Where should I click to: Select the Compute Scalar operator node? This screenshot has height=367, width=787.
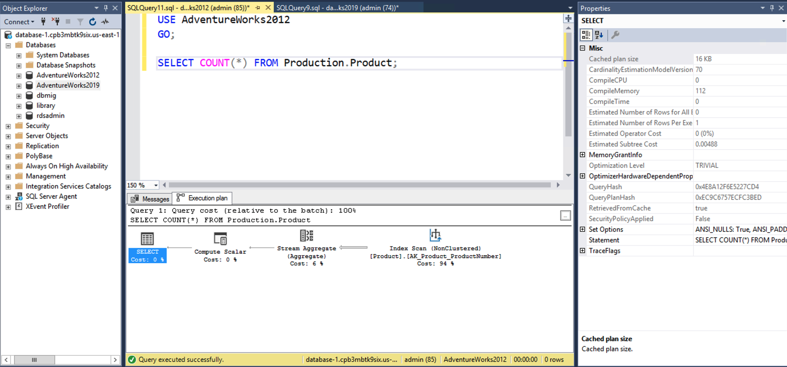pos(220,247)
